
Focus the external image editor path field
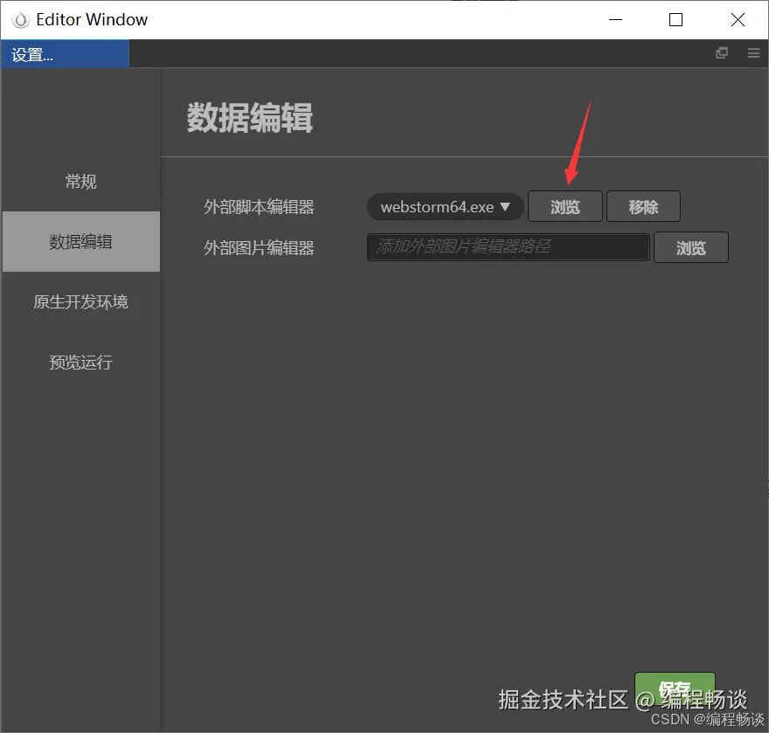[508, 247]
